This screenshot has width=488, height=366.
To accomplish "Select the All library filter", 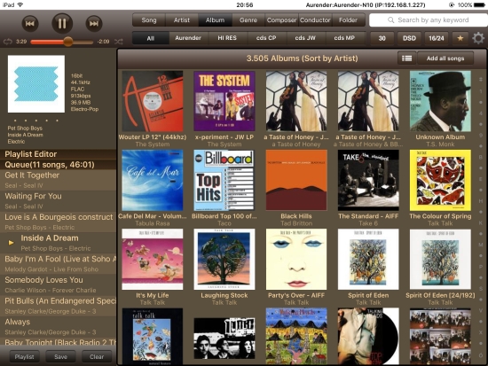I will (x=151, y=38).
